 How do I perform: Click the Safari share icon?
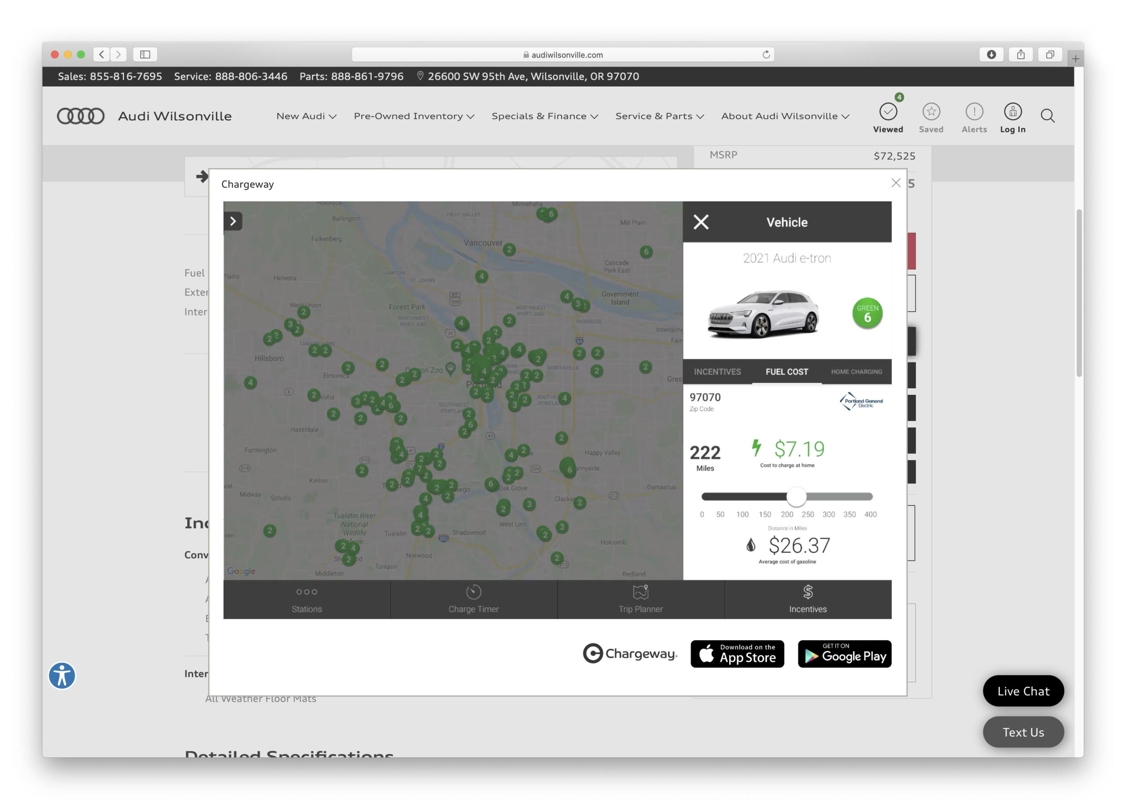(1020, 54)
